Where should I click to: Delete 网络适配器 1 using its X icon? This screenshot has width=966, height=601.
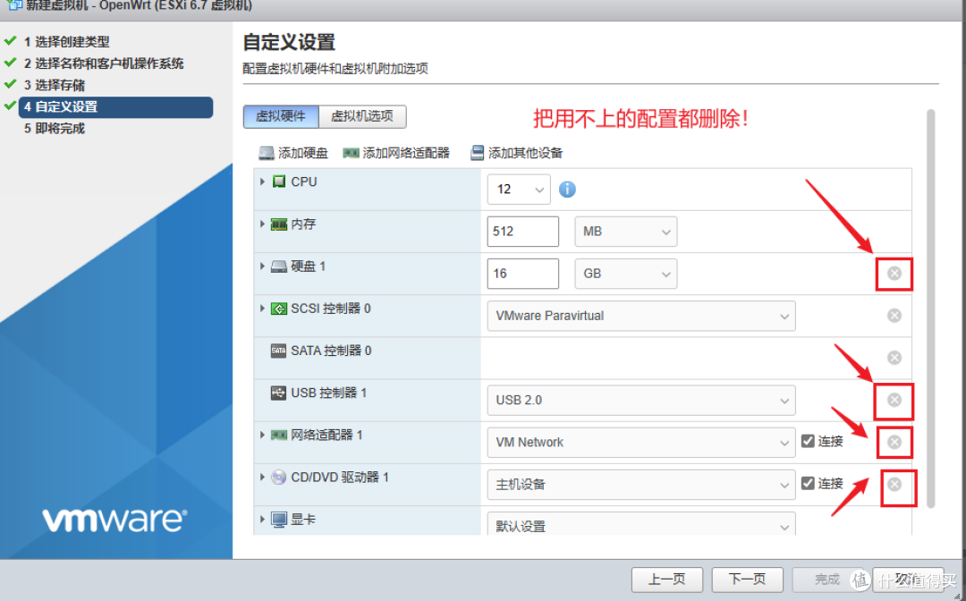[x=894, y=442]
